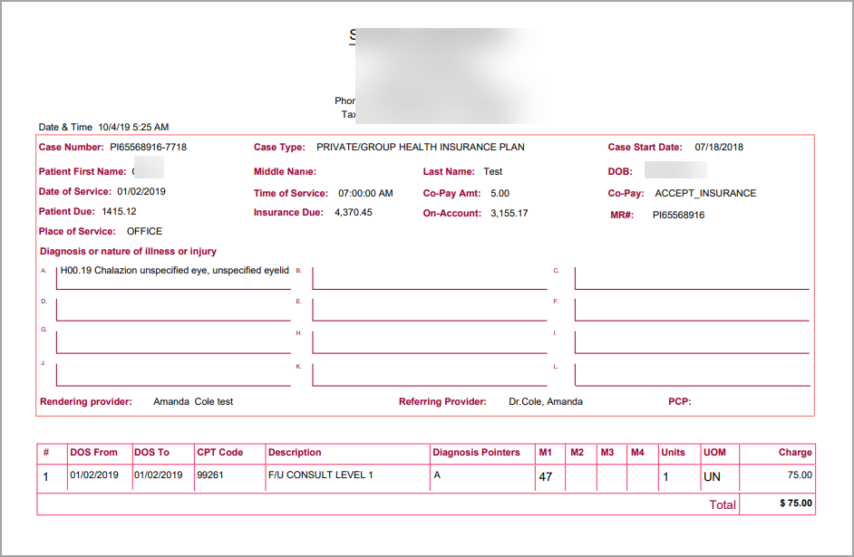
Task: Click the Time of Service 07:00:00 AM
Action: [365, 193]
